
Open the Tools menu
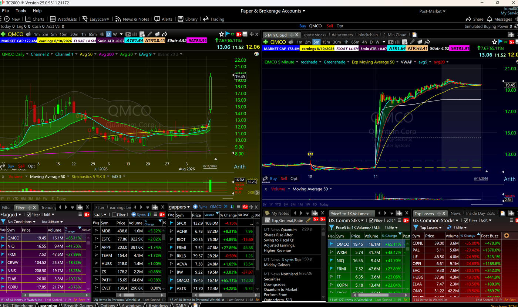pyautogui.click(x=21, y=11)
